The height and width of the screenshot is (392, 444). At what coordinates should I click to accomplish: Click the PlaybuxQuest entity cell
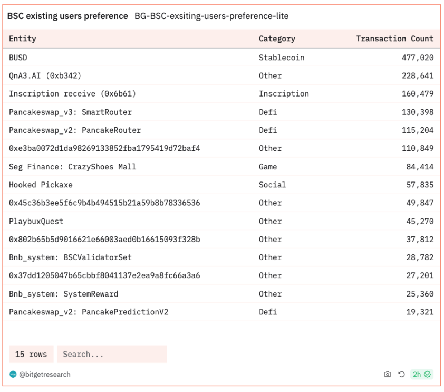(x=36, y=221)
